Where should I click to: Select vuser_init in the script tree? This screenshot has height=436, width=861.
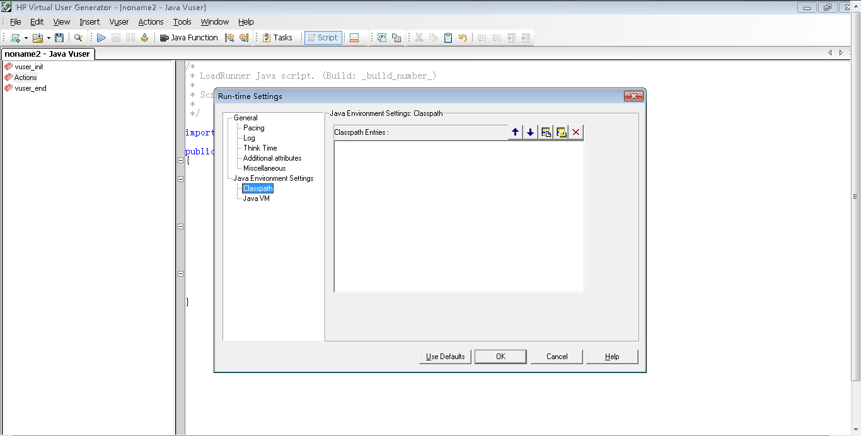[29, 67]
